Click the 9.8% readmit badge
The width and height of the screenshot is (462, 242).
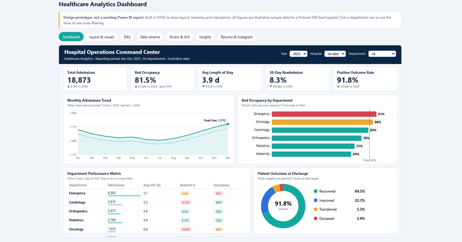(185, 193)
